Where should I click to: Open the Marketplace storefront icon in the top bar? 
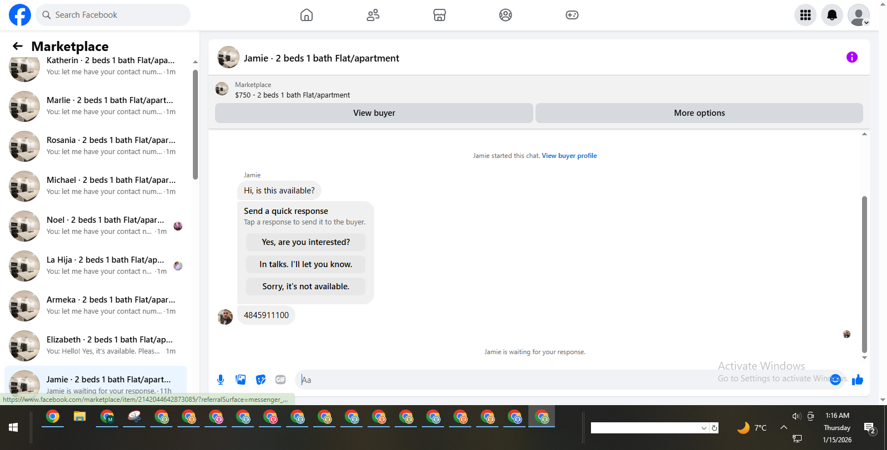440,15
